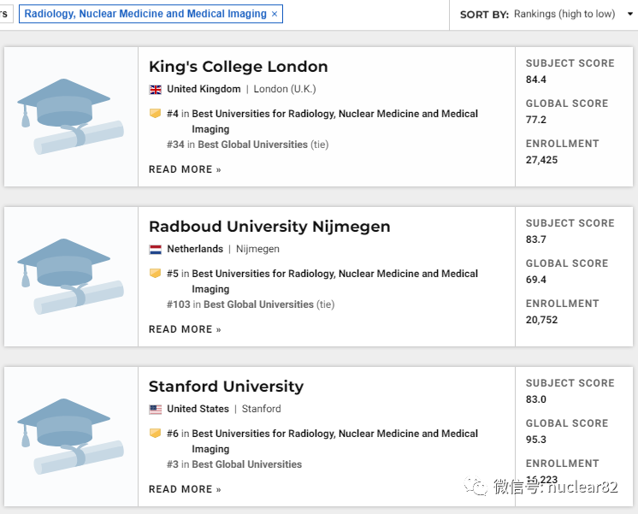638x514 pixels.
Task: Click Read More under Stanford University
Action: pyautogui.click(x=185, y=489)
